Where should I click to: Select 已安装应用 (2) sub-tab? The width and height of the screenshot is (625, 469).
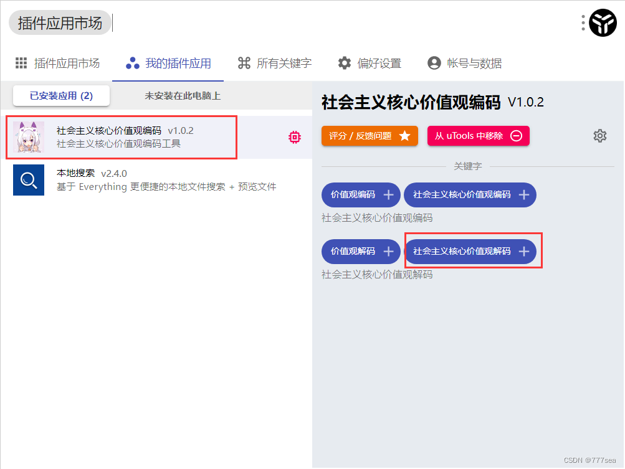[62, 96]
